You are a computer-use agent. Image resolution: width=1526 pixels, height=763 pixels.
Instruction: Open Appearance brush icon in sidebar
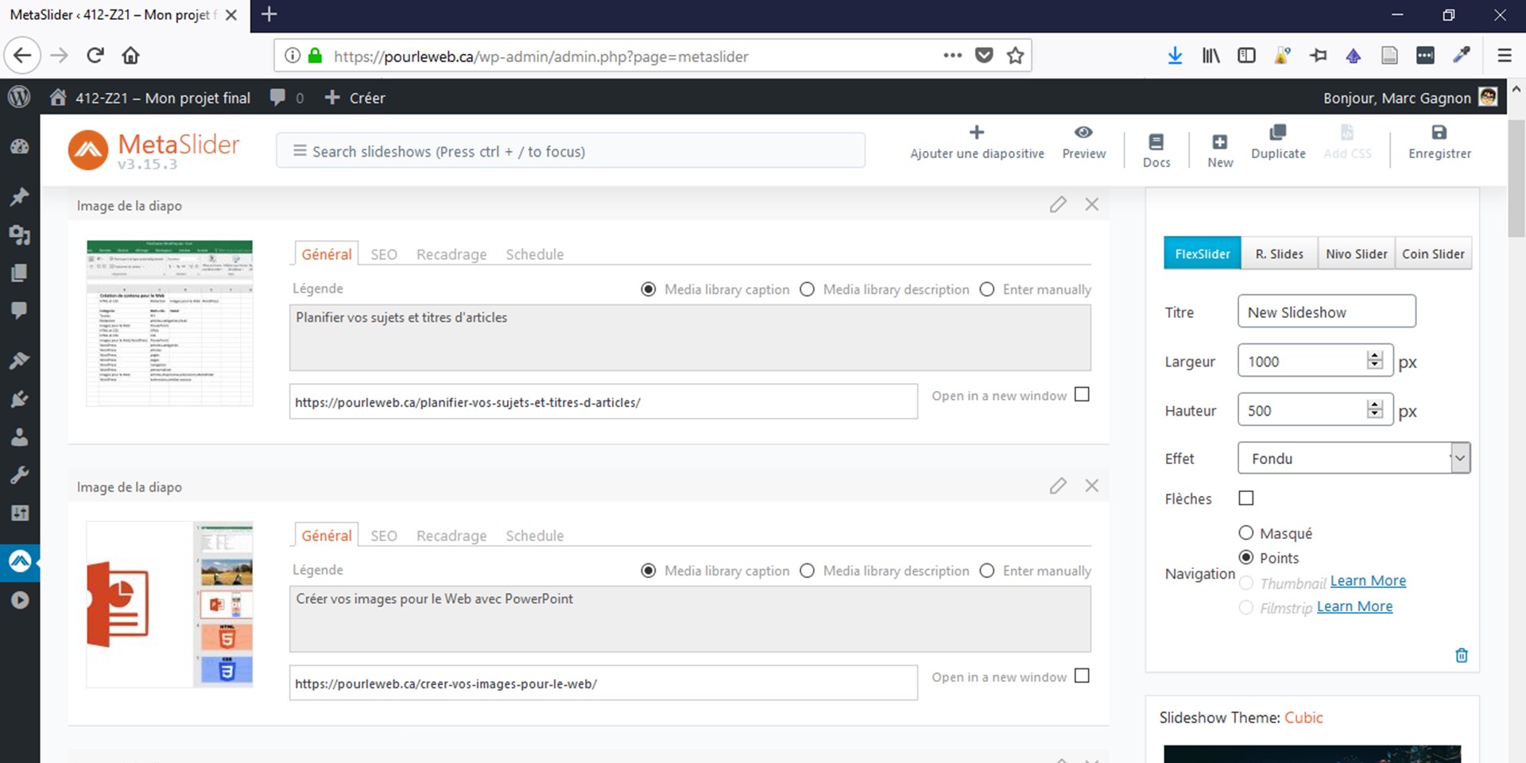(x=20, y=360)
